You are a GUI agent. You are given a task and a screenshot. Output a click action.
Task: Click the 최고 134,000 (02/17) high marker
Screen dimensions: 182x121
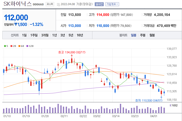point(72,52)
